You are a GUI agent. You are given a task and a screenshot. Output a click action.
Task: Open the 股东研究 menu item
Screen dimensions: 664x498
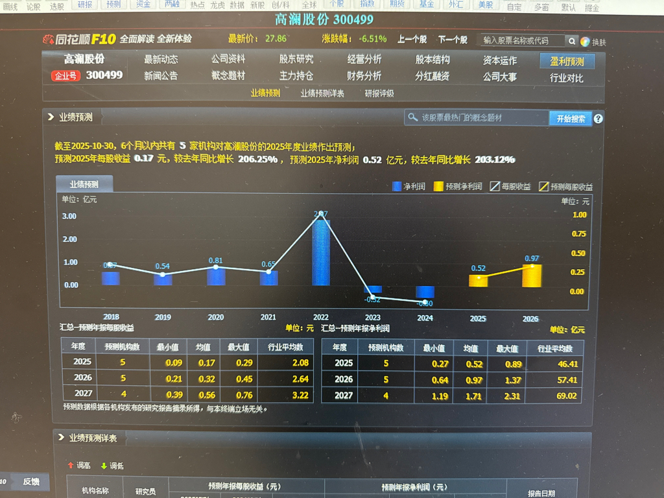click(x=296, y=59)
